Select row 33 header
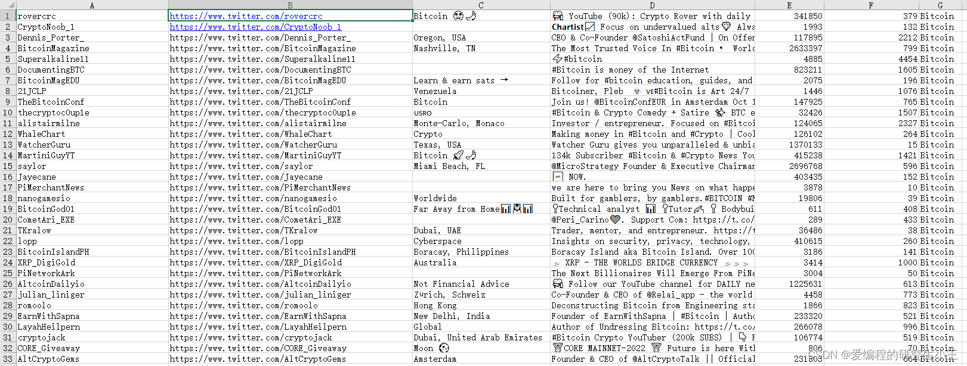 tap(8, 359)
